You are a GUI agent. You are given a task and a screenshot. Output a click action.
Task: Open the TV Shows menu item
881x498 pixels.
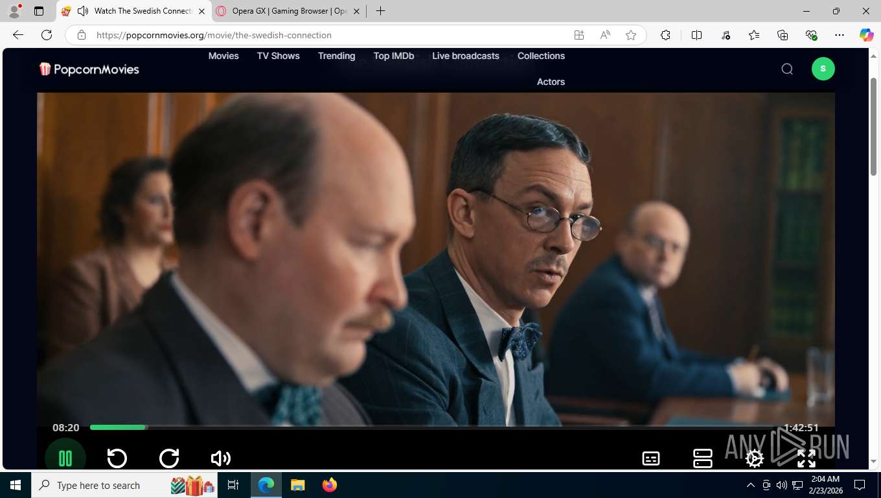coord(279,56)
